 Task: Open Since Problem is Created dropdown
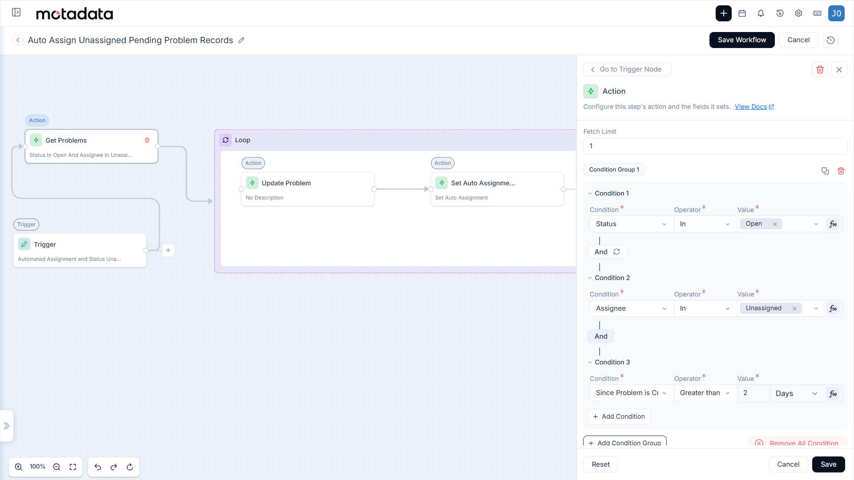[x=631, y=393]
